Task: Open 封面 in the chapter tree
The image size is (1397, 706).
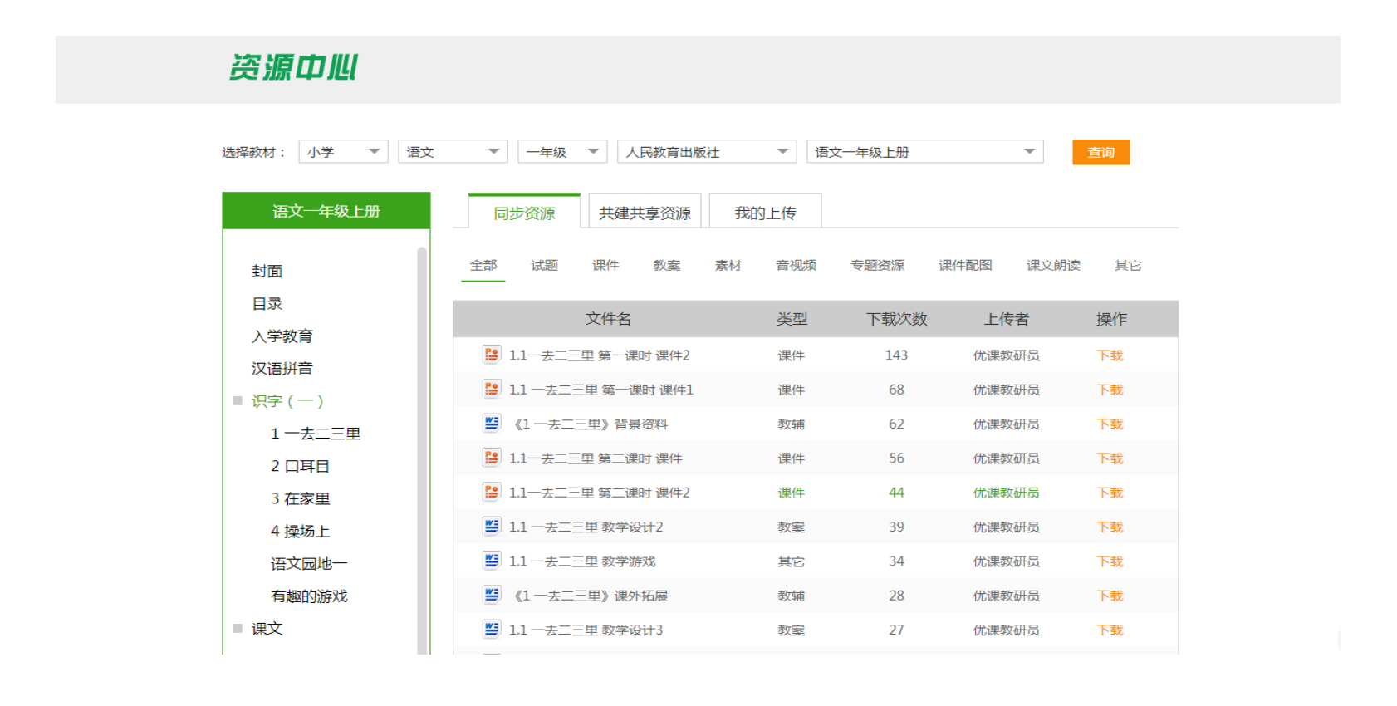Action: pyautogui.click(x=267, y=271)
